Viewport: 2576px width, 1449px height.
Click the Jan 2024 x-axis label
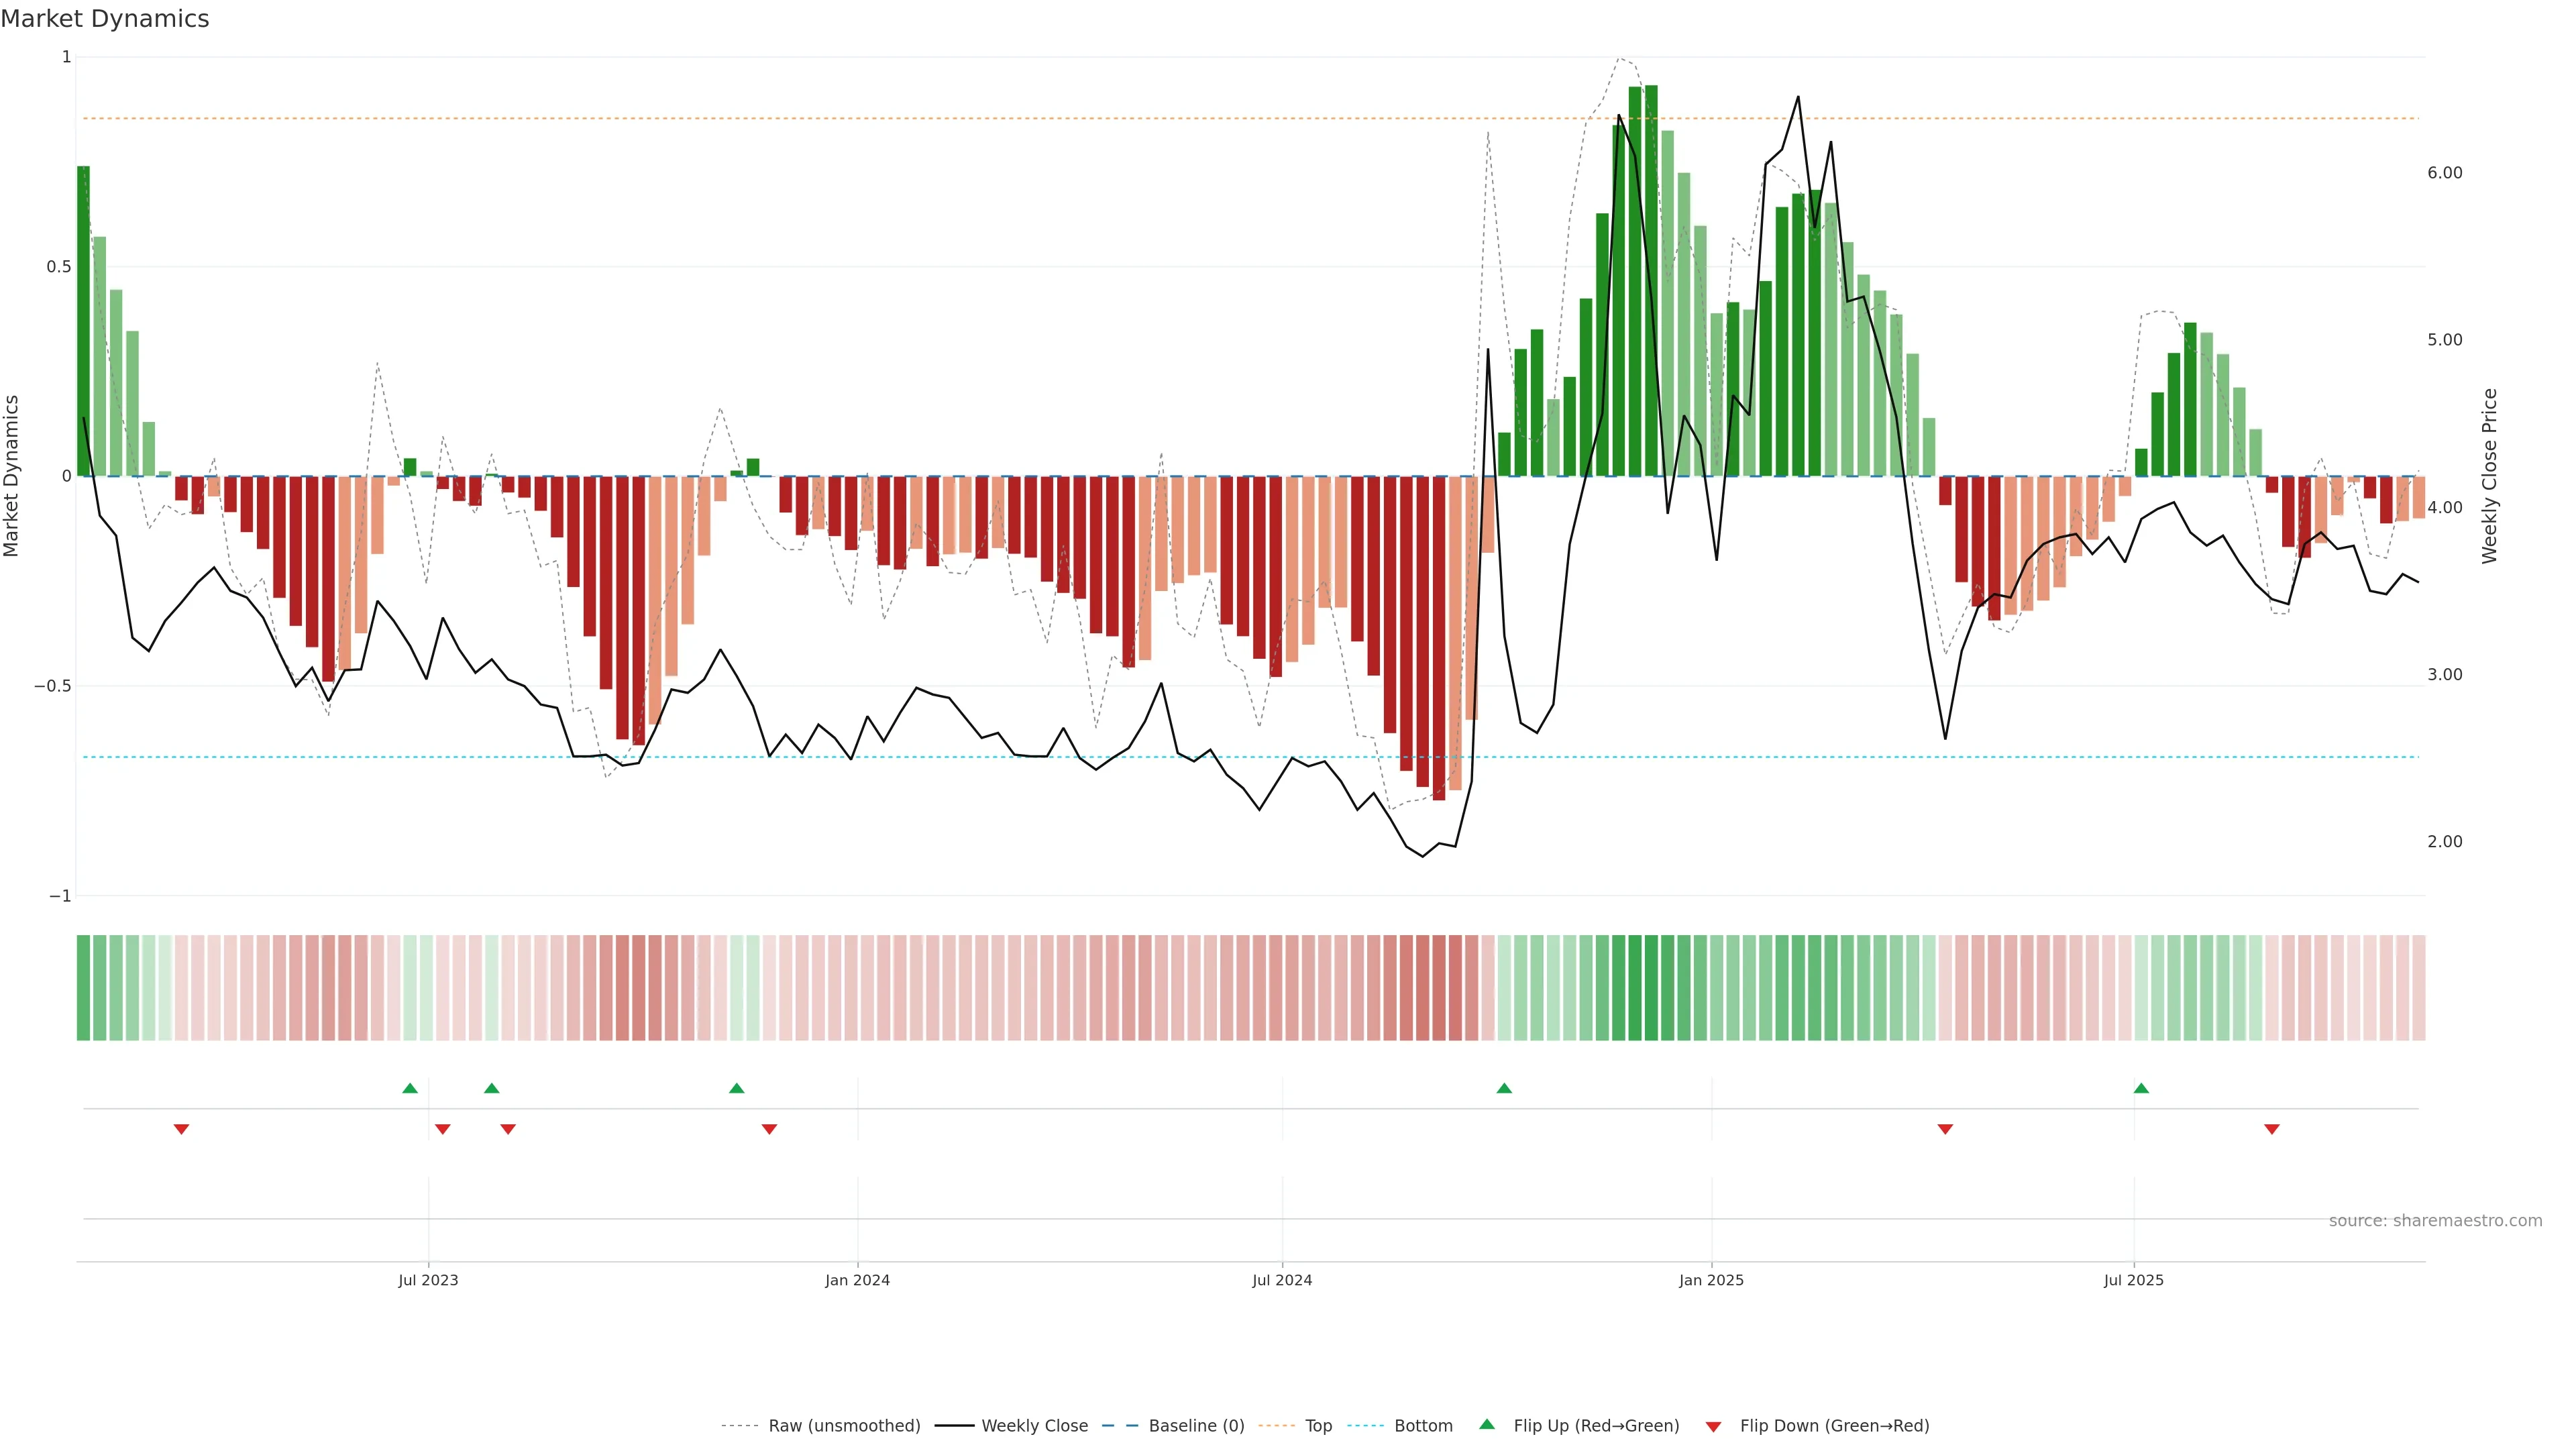pos(857,1280)
